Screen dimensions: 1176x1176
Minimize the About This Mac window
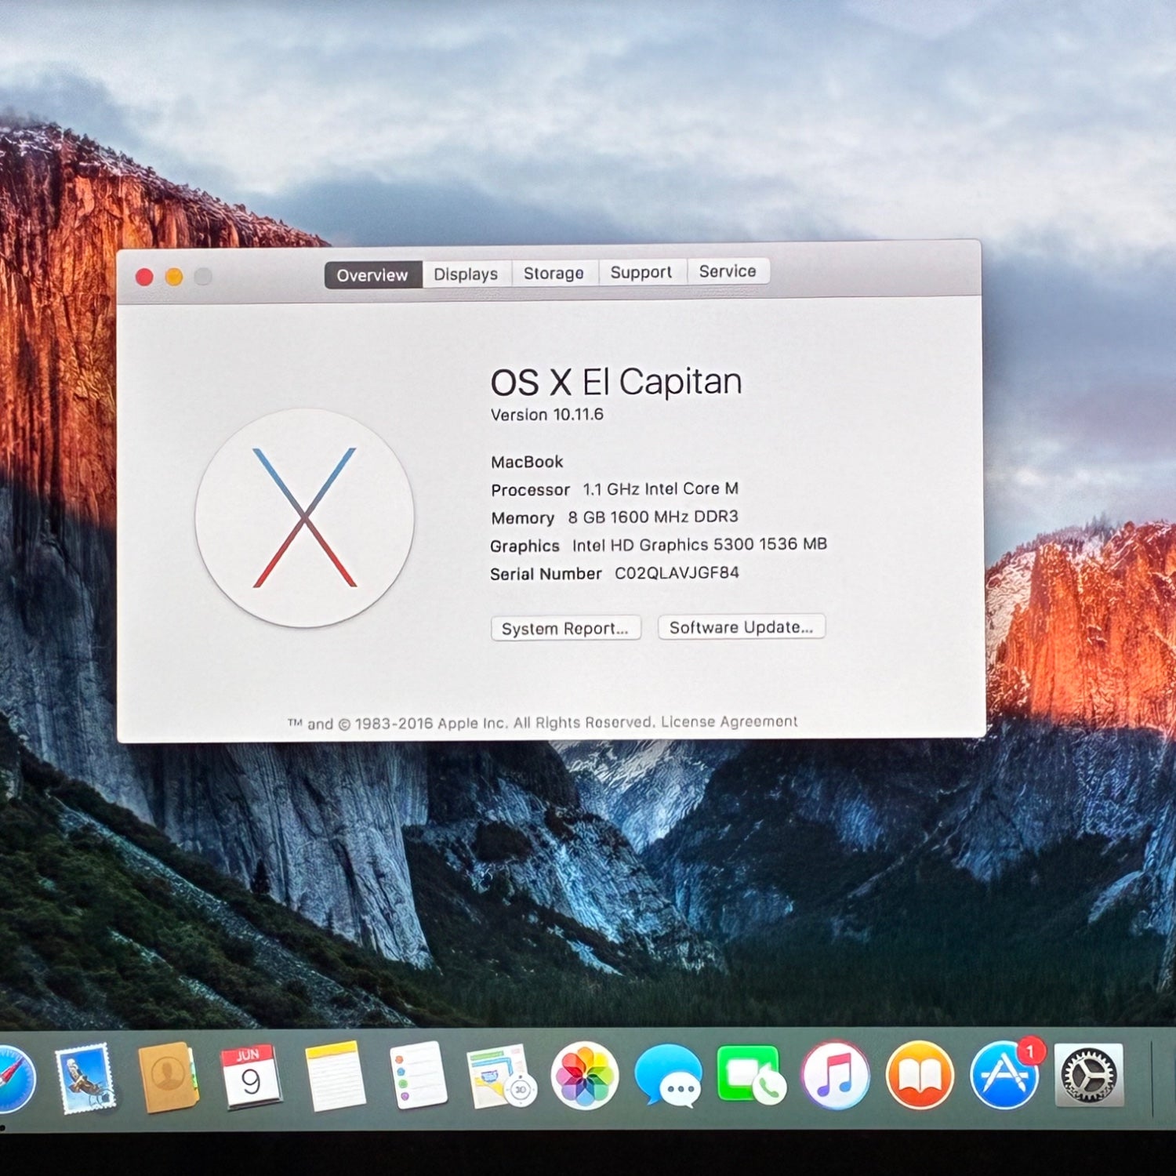pyautogui.click(x=174, y=277)
